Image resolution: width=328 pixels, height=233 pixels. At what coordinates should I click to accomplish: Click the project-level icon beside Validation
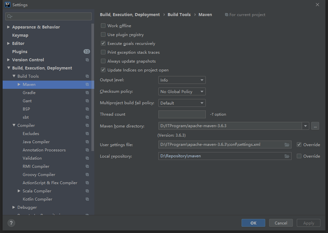point(87,158)
